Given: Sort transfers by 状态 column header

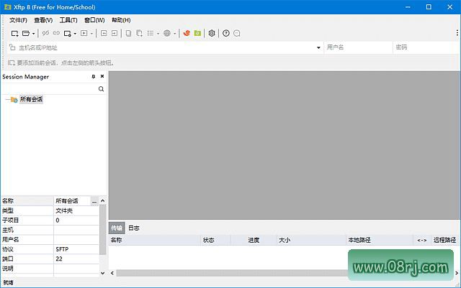Looking at the screenshot, I should (x=215, y=240).
